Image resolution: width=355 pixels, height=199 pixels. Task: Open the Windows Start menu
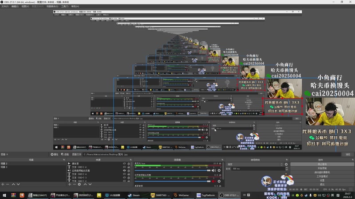4,195
